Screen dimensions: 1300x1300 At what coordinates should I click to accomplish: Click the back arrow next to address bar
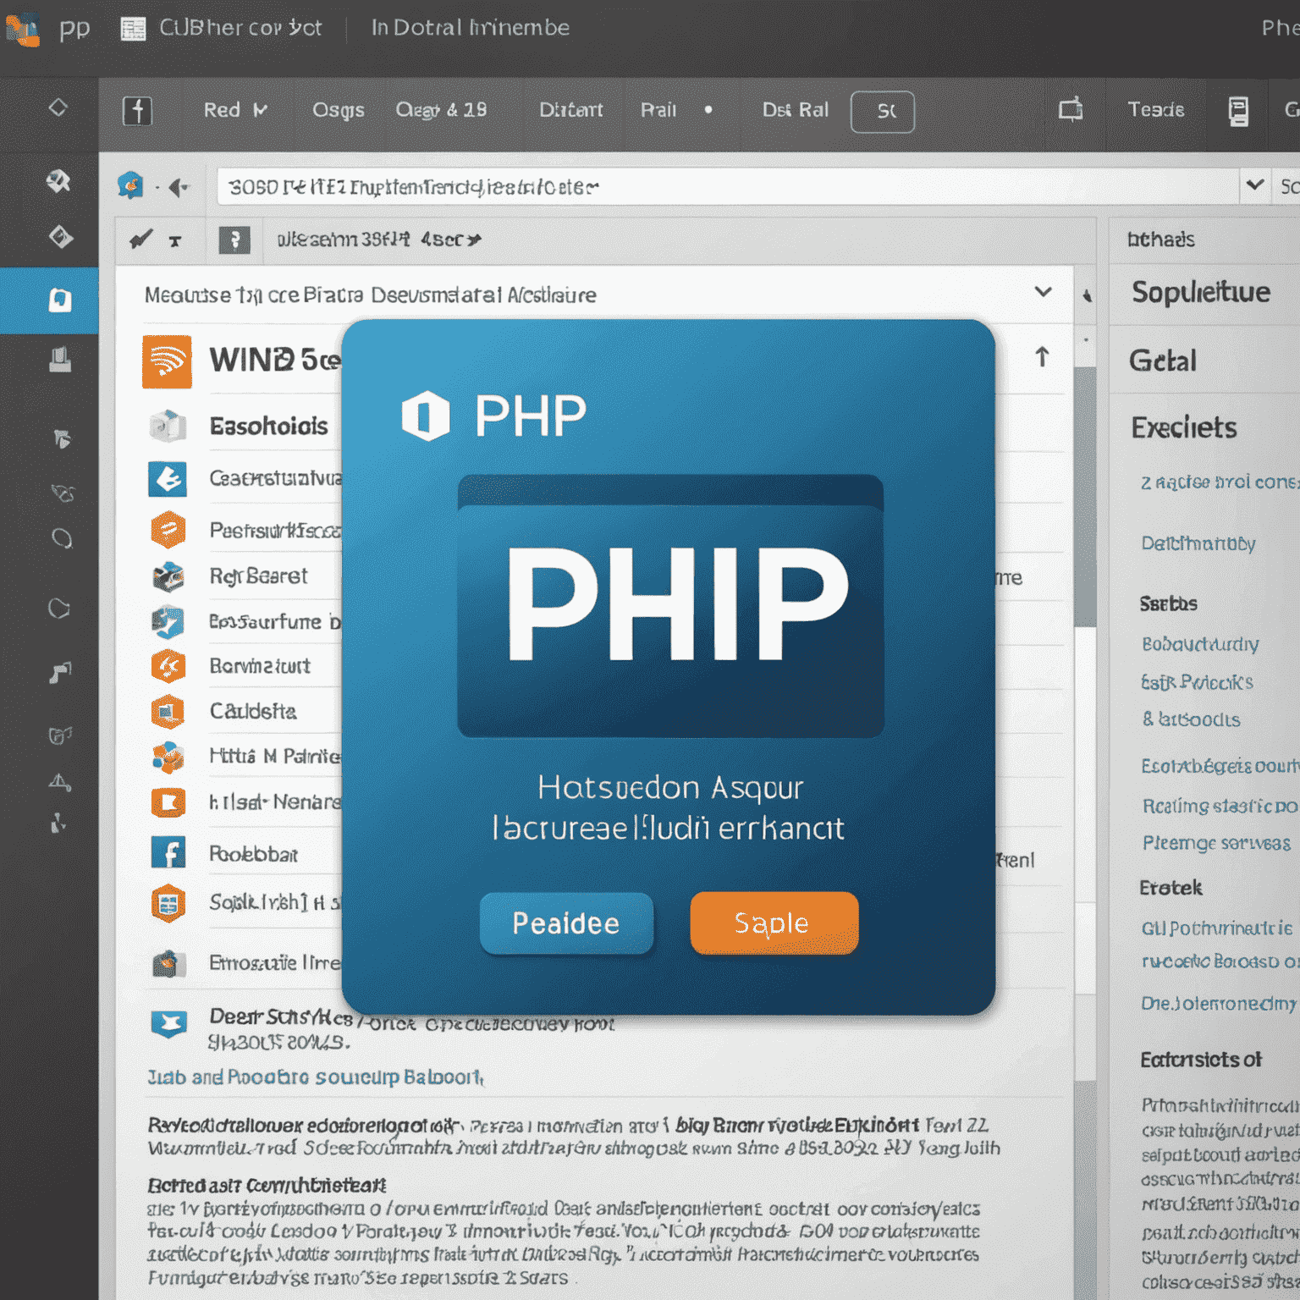178,186
